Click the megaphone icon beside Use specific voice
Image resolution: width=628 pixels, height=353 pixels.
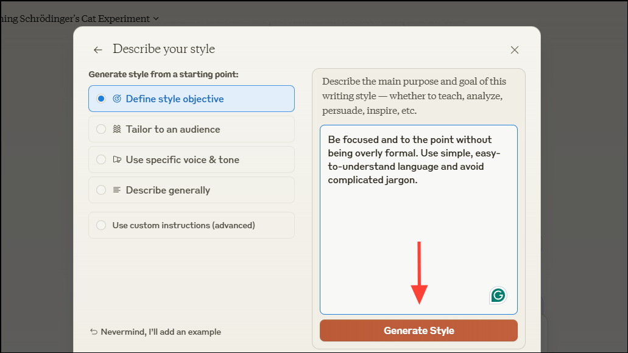117,159
